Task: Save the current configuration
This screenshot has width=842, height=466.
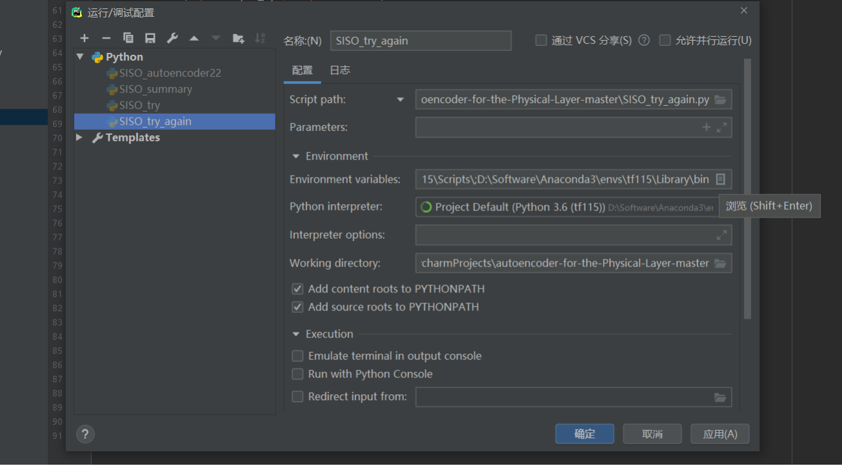Action: [x=150, y=37]
